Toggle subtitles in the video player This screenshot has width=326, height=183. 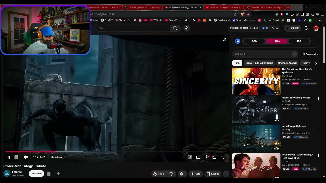pyautogui.click(x=198, y=157)
